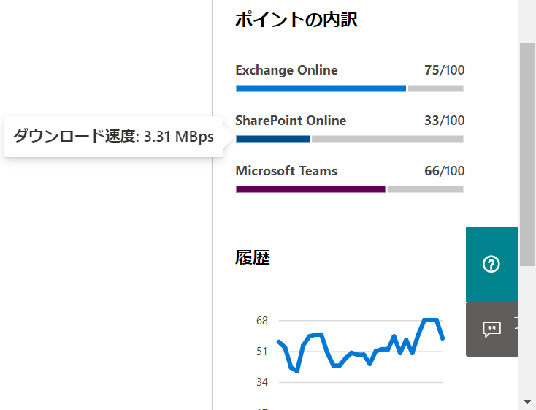Screen dimensions: 536x410
Task: Click the 68 axis label on chart
Action: tap(262, 321)
